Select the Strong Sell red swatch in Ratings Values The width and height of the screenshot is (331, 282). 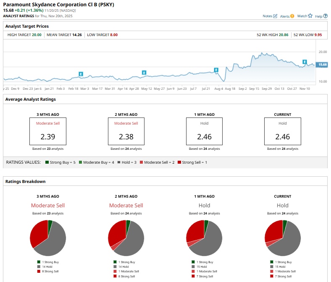pyautogui.click(x=179, y=162)
